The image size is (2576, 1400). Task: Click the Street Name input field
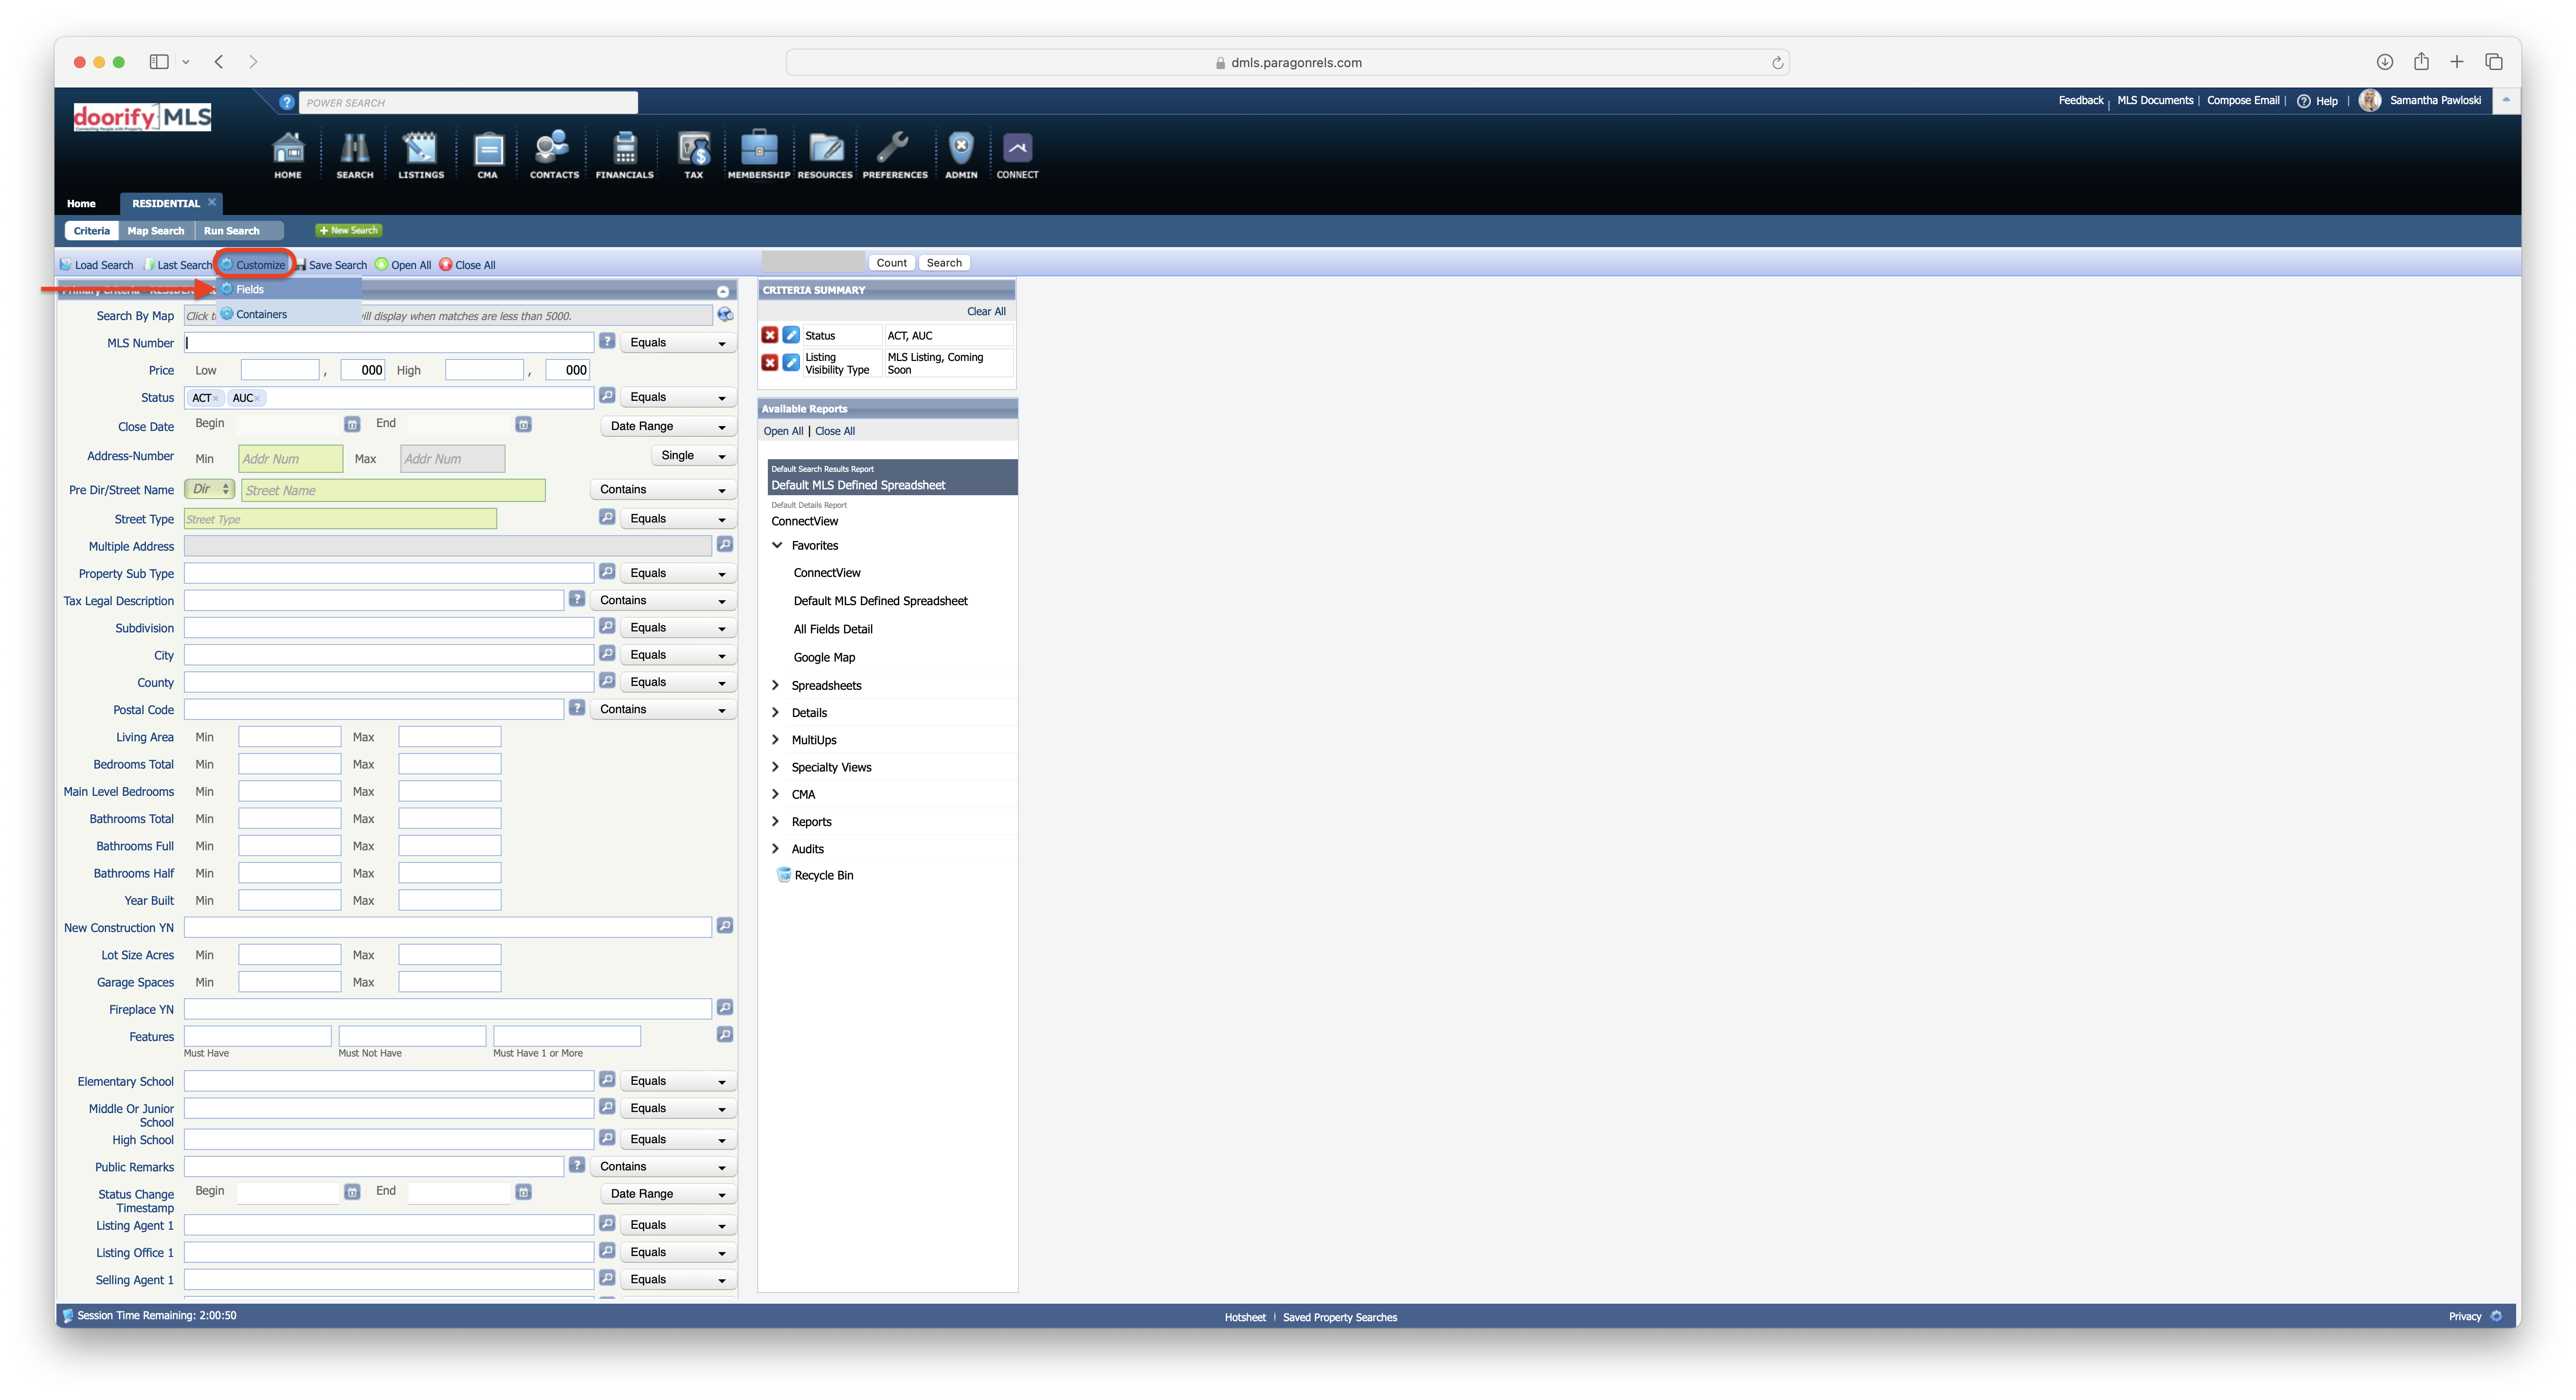coord(393,490)
